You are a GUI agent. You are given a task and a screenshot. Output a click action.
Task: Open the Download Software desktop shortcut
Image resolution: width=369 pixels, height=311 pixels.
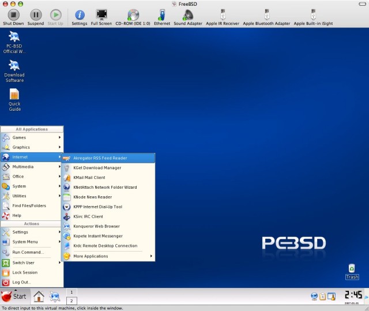point(14,66)
